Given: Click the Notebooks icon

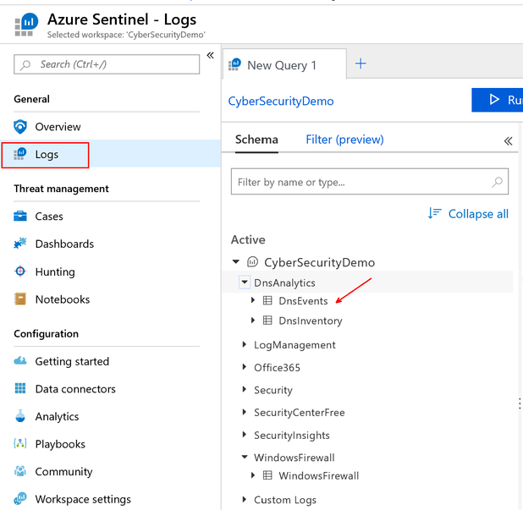Looking at the screenshot, I should (20, 299).
